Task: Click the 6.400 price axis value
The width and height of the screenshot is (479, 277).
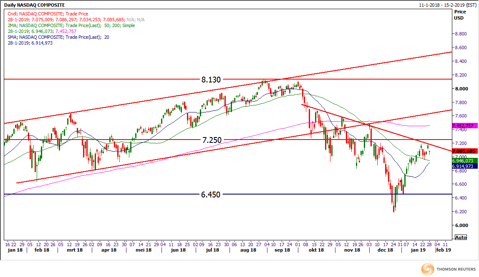Action: click(x=461, y=198)
